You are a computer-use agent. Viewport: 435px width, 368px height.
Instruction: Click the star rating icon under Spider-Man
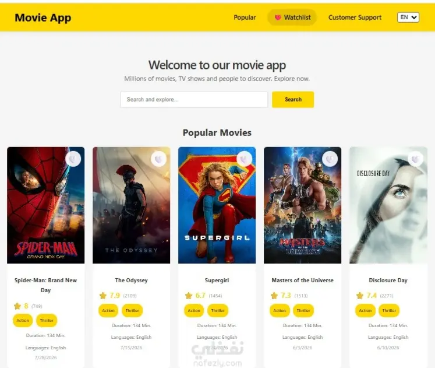(x=17, y=306)
